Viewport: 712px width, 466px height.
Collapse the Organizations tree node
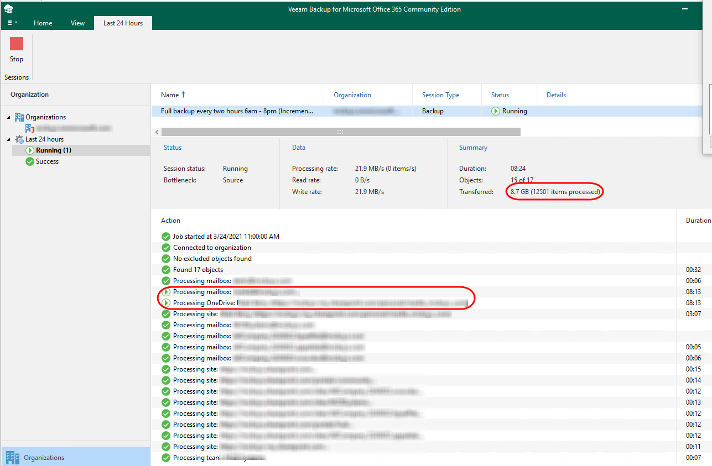8,117
